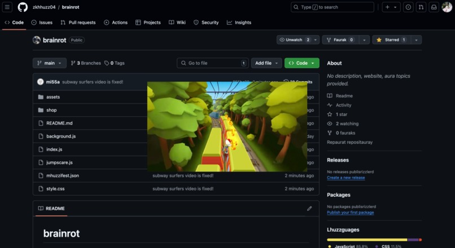Click the mi55a committer avatar
Image resolution: width=455 pixels, height=248 pixels.
[x=40, y=82]
